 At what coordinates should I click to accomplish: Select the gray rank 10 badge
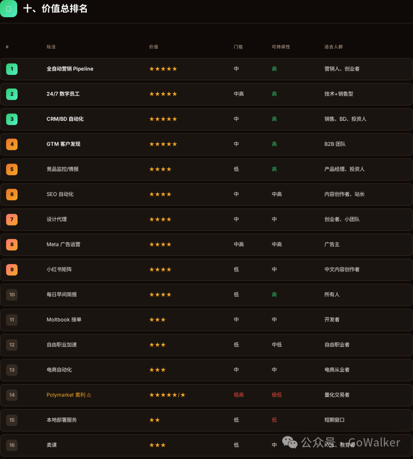coord(12,295)
